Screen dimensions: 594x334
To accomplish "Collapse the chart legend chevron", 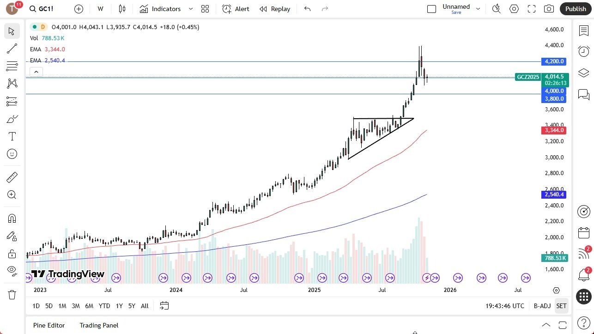I will [36, 72].
